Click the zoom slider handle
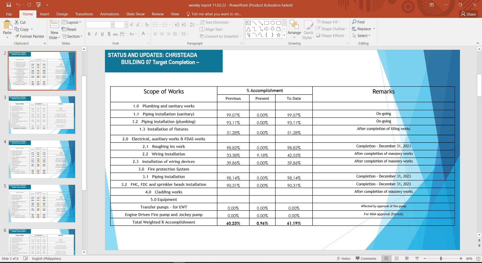Image resolution: width=482 pixels, height=263 pixels. (441, 258)
